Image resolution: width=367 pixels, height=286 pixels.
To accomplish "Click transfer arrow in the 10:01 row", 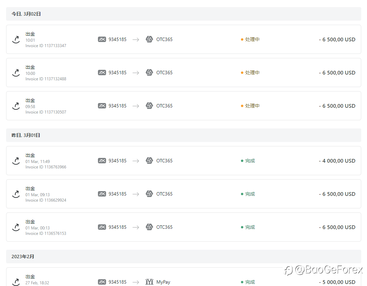I will [x=136, y=40].
